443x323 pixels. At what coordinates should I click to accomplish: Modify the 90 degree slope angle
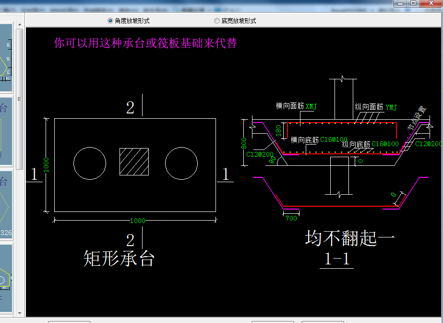[273, 161]
